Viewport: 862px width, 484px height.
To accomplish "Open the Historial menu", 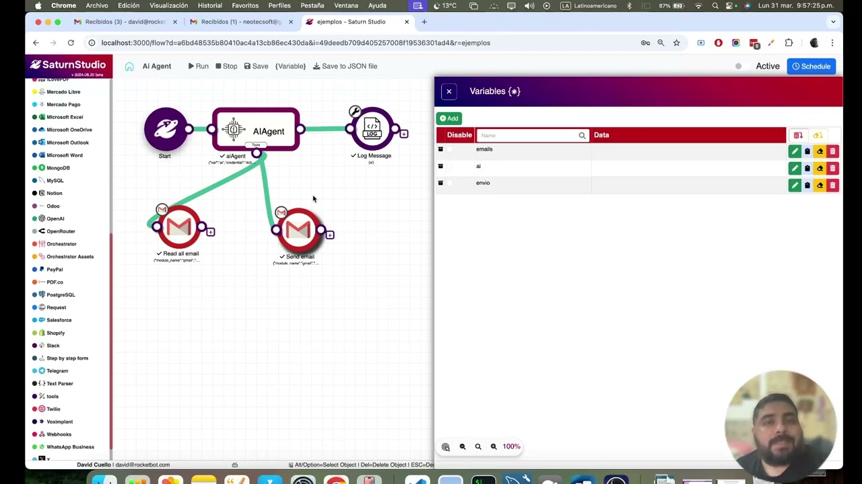I will pos(209,5).
